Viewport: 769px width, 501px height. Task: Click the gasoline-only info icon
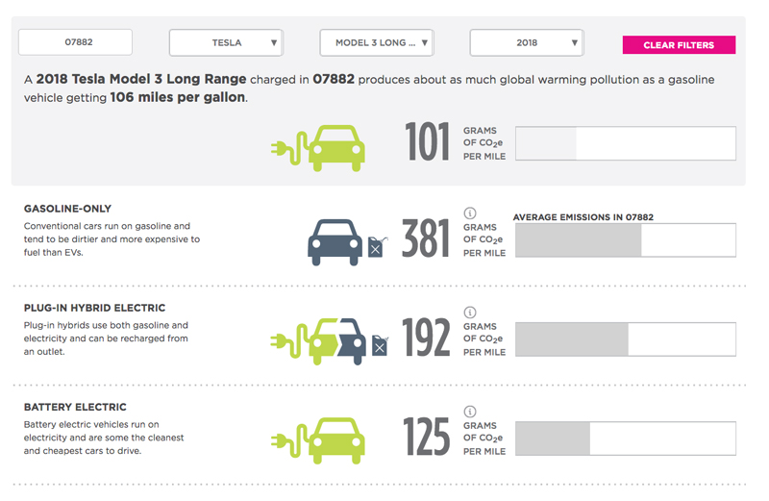click(x=469, y=213)
